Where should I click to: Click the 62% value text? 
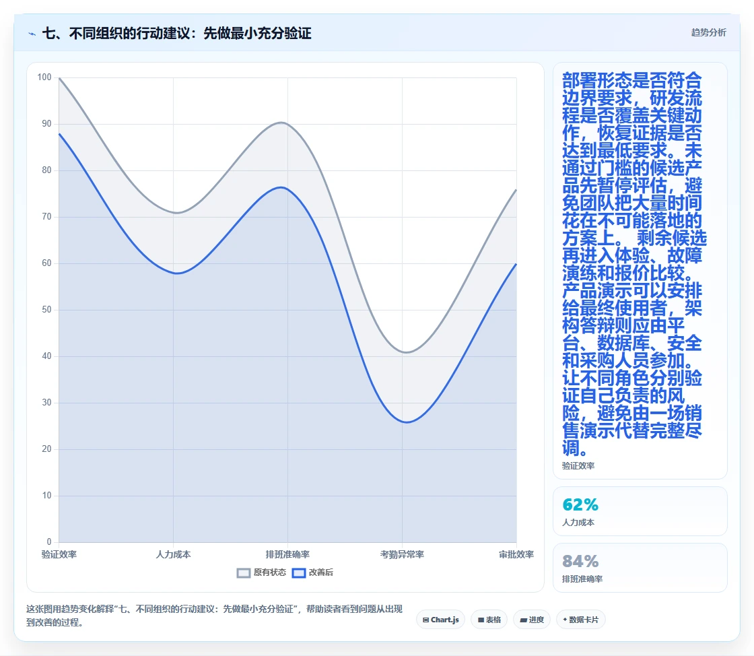(580, 504)
